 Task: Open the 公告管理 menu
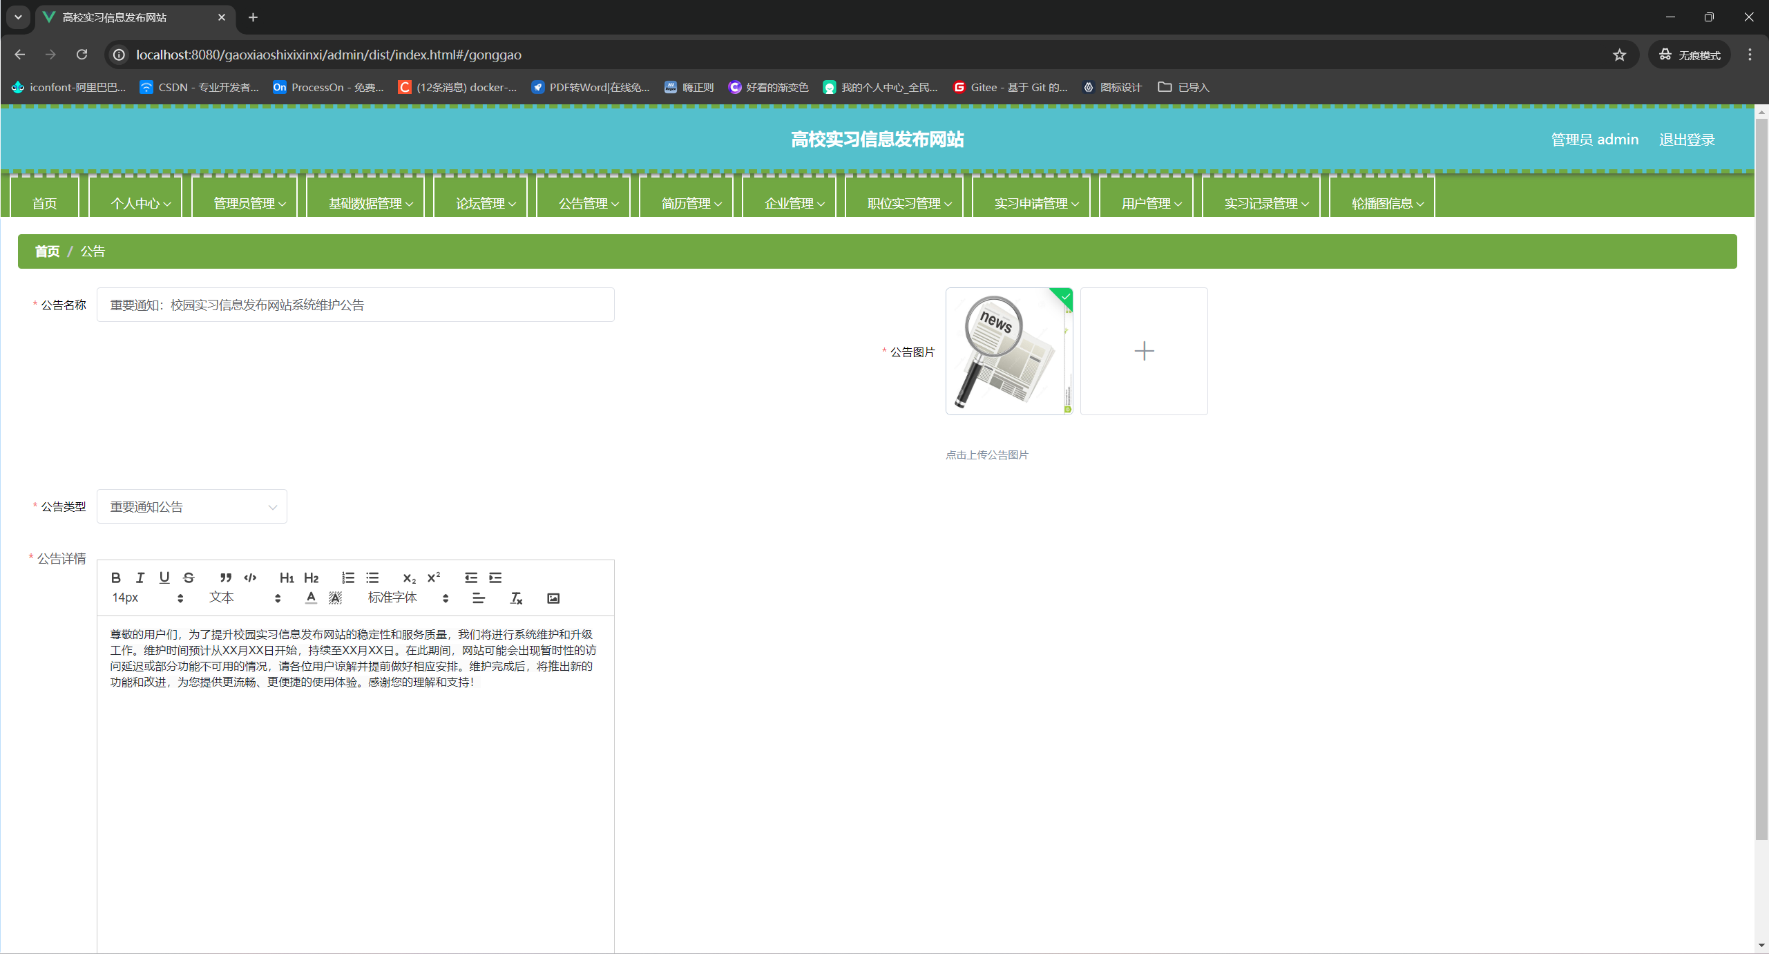click(x=588, y=203)
